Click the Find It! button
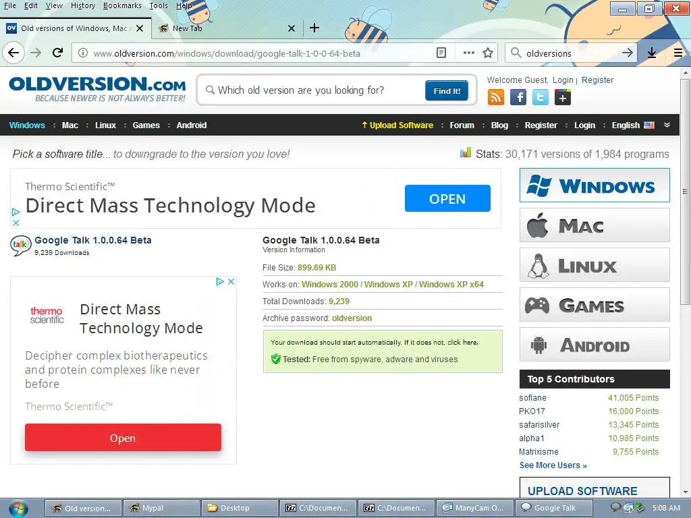The image size is (691, 518). pos(447,91)
